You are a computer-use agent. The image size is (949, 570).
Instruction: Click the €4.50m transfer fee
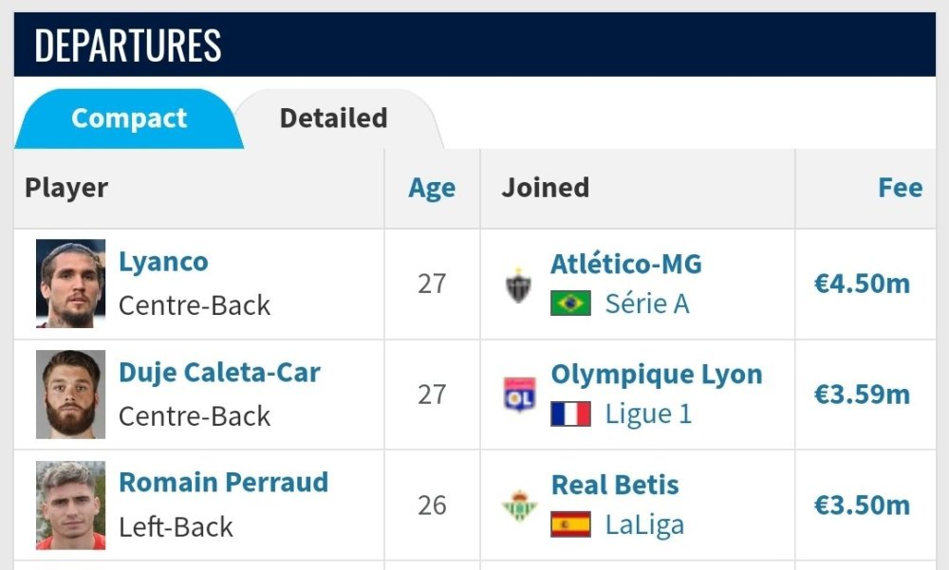[862, 284]
